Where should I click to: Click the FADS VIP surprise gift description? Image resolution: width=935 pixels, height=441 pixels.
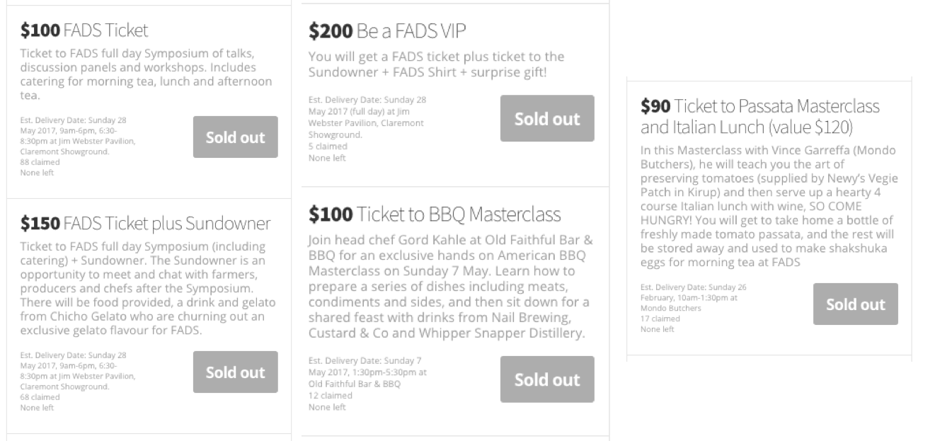[436, 64]
